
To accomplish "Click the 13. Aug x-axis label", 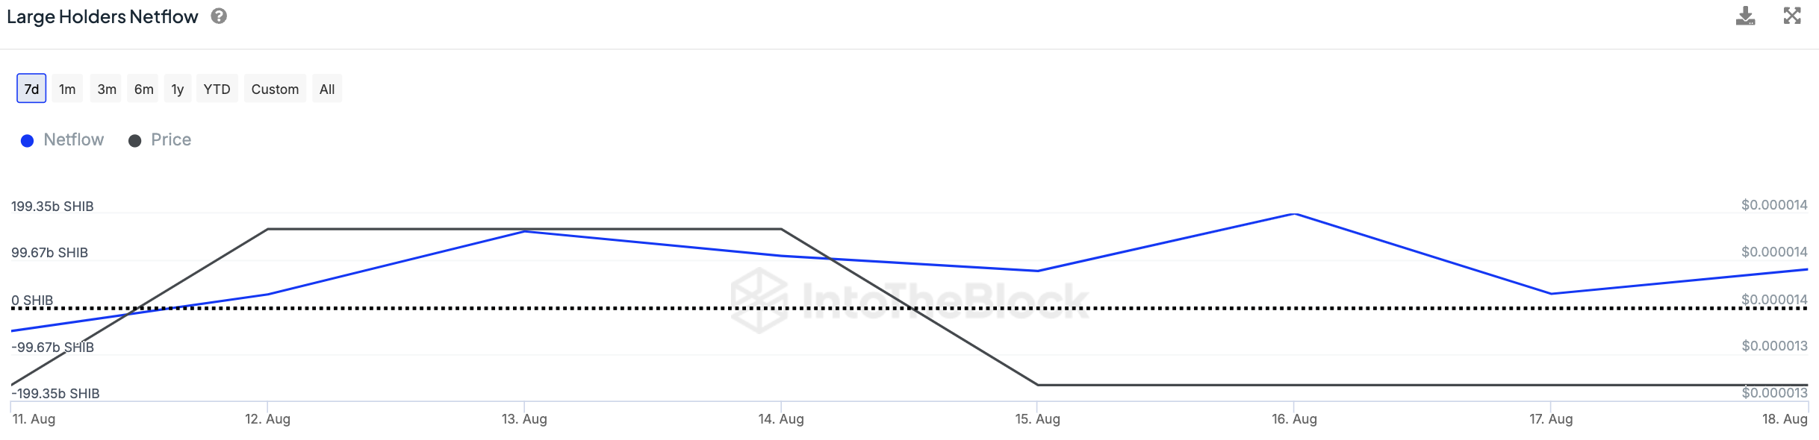I will pos(524,419).
